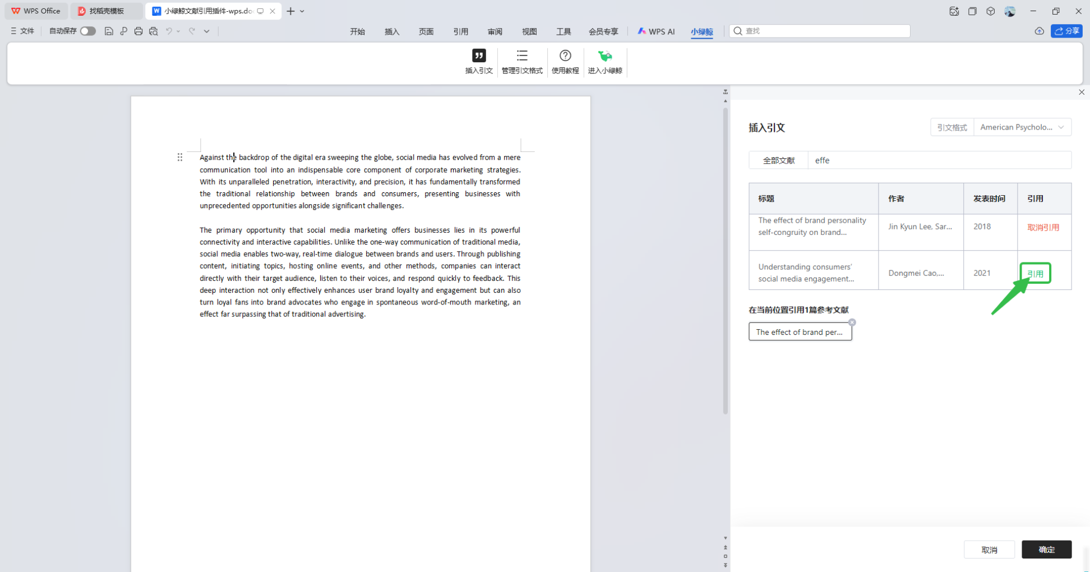
Task: Remove the cited 'The effect of brand per...' tag
Action: 852,322
